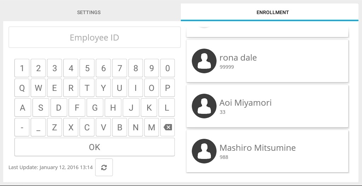Screen dimensions: 362x186
Task: Tap the number 0 key
Action: 168,68
